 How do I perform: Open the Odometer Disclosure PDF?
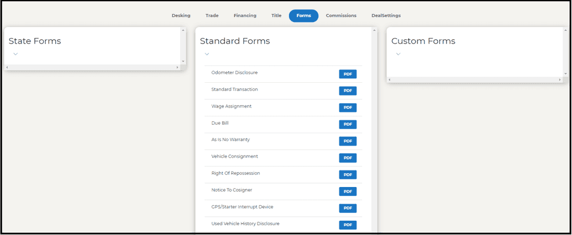[x=348, y=74]
